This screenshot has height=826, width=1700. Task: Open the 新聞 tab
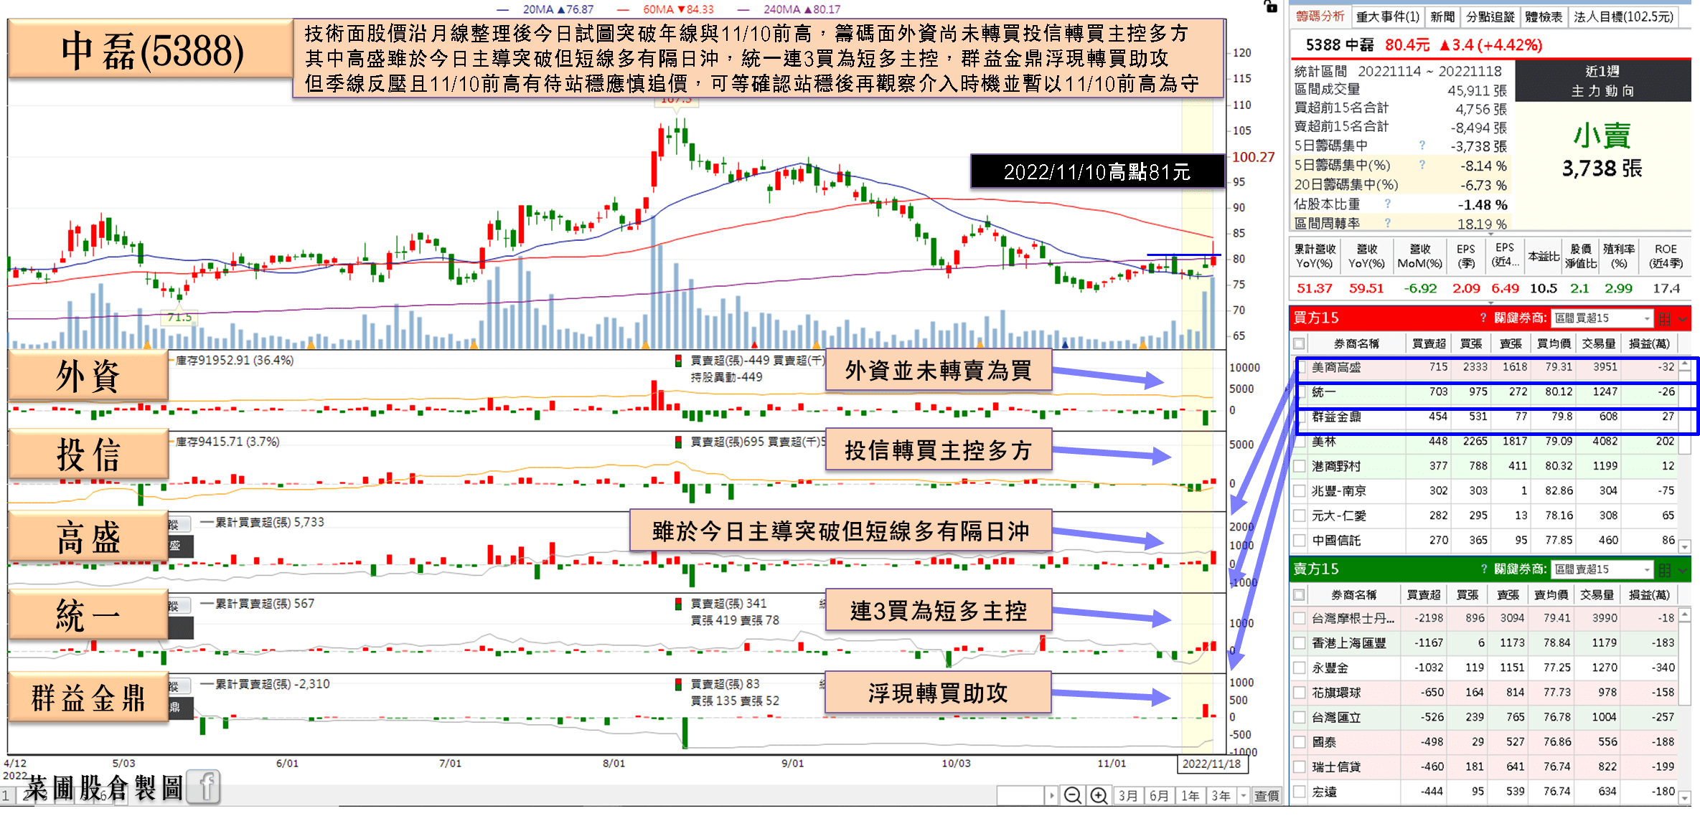[1442, 16]
